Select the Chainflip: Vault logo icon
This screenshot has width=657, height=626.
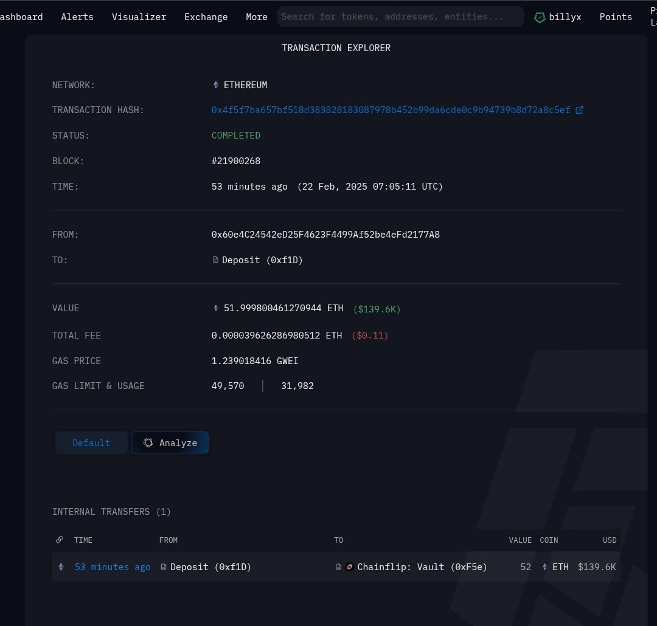tap(350, 566)
